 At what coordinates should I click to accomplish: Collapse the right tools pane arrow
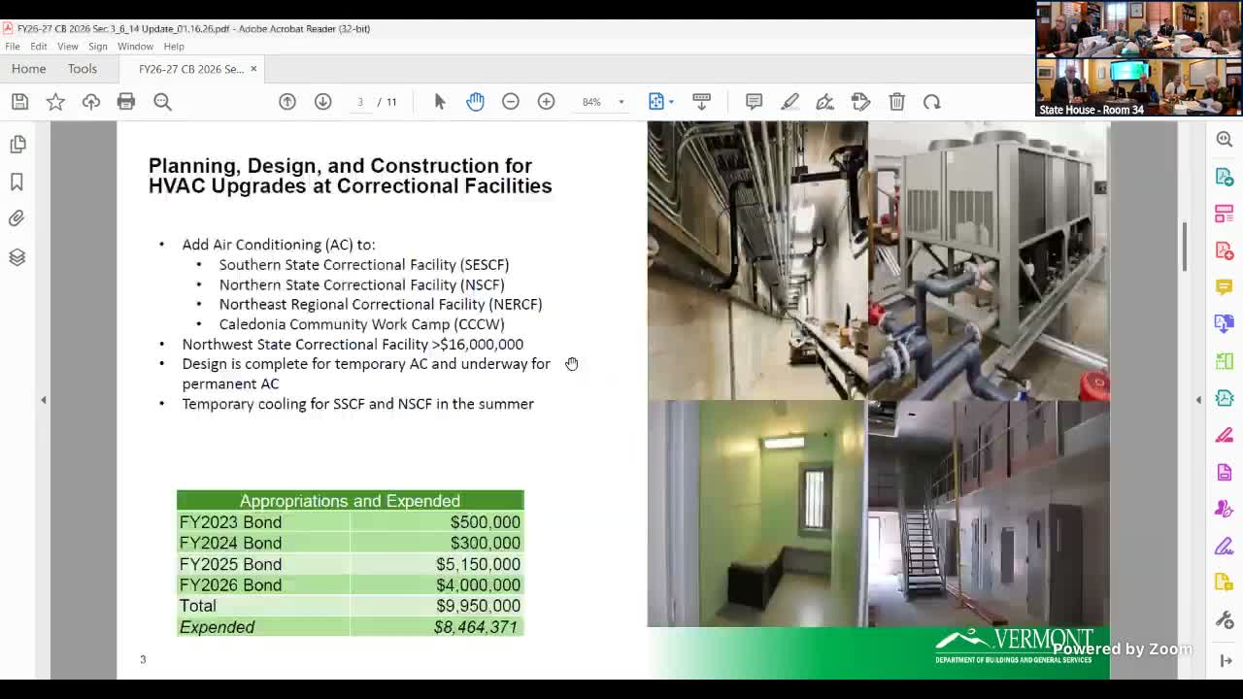tap(1198, 400)
